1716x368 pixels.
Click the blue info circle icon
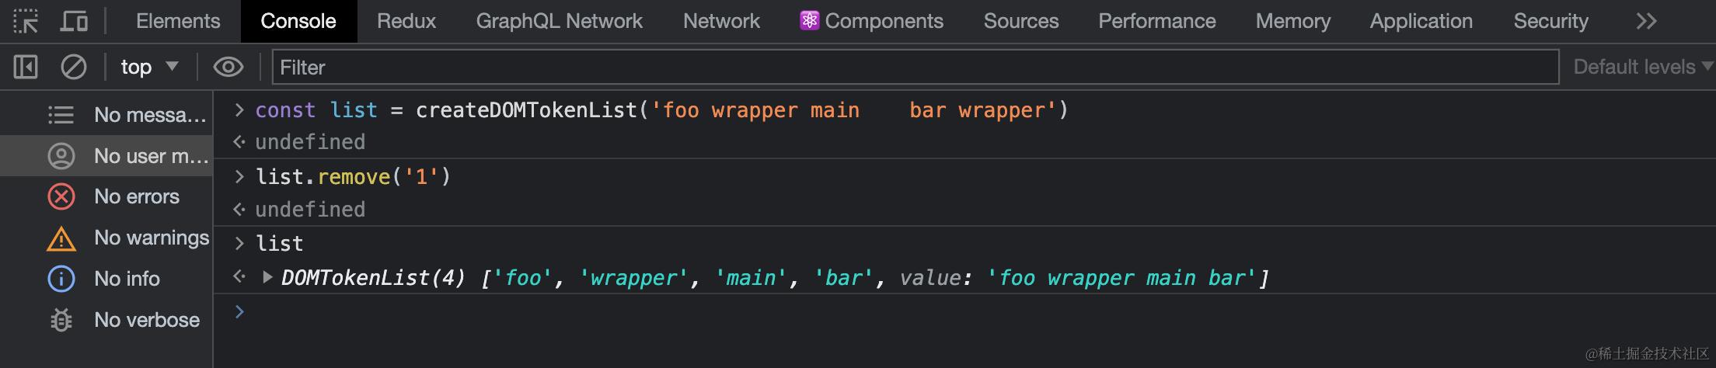coord(61,279)
